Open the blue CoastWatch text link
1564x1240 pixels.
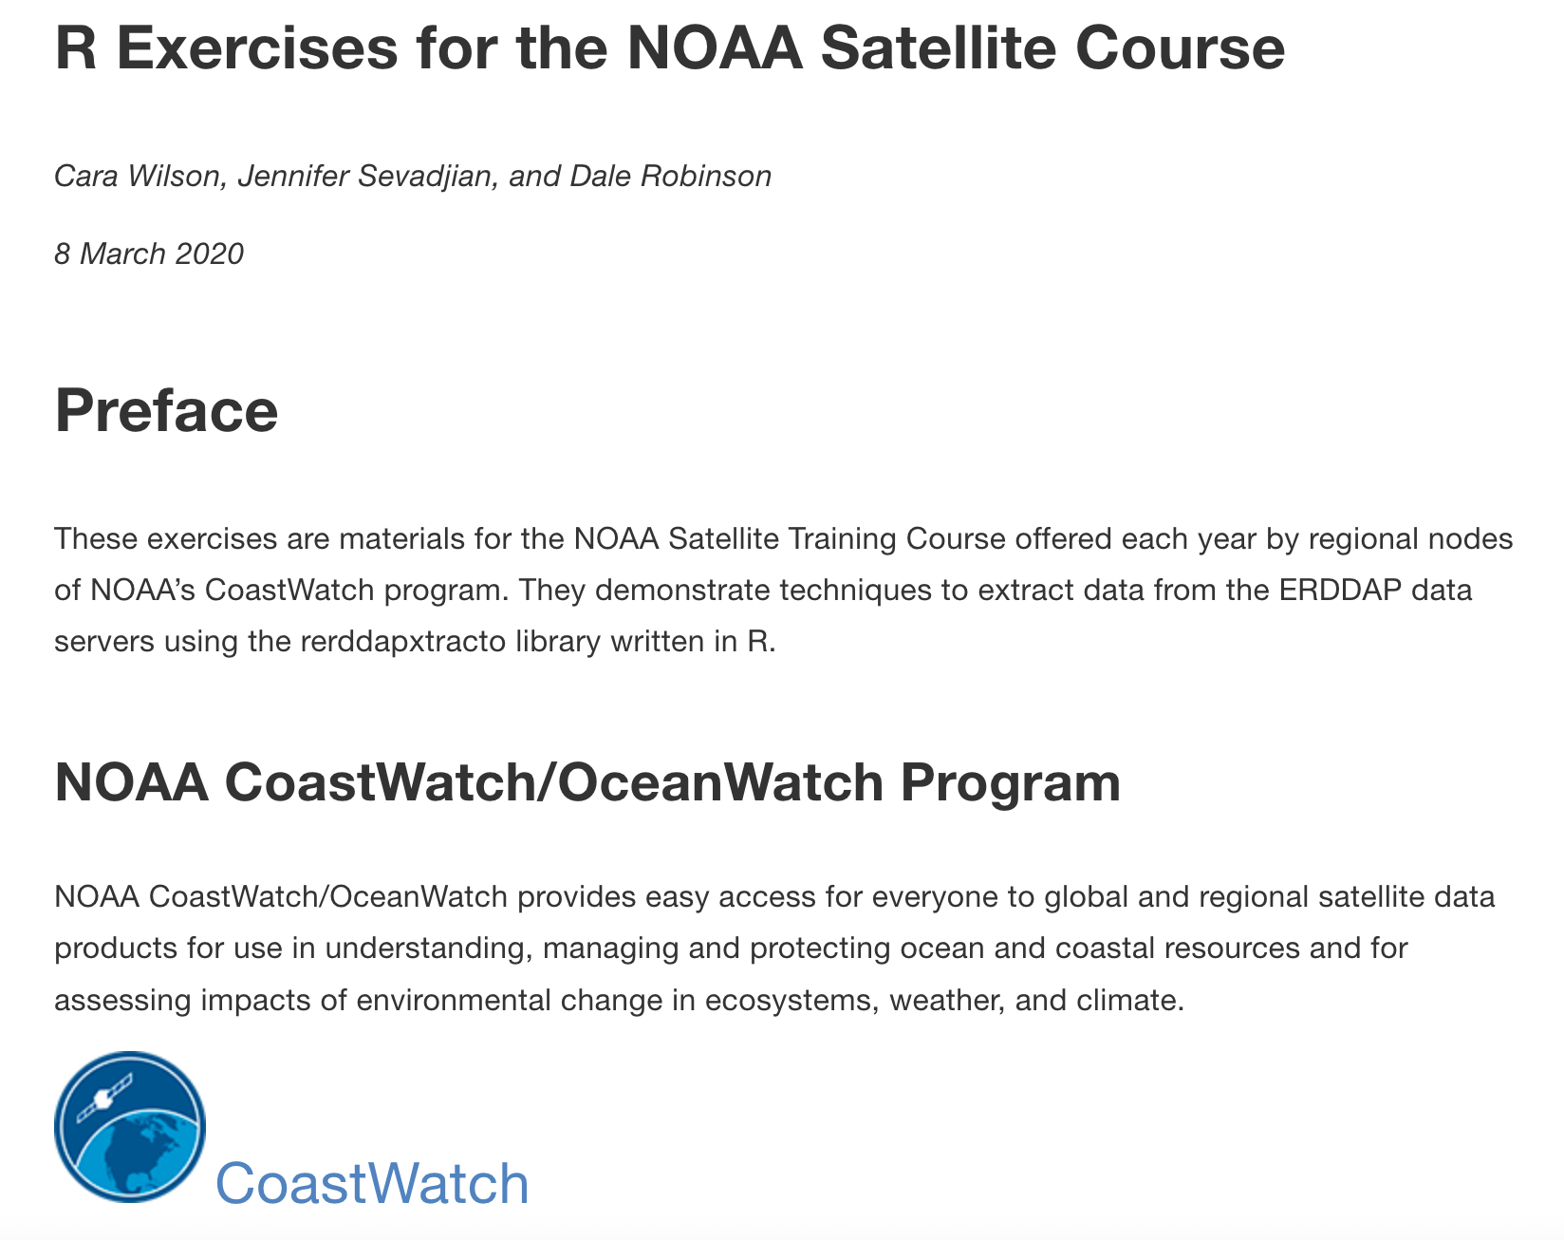[x=372, y=1183]
